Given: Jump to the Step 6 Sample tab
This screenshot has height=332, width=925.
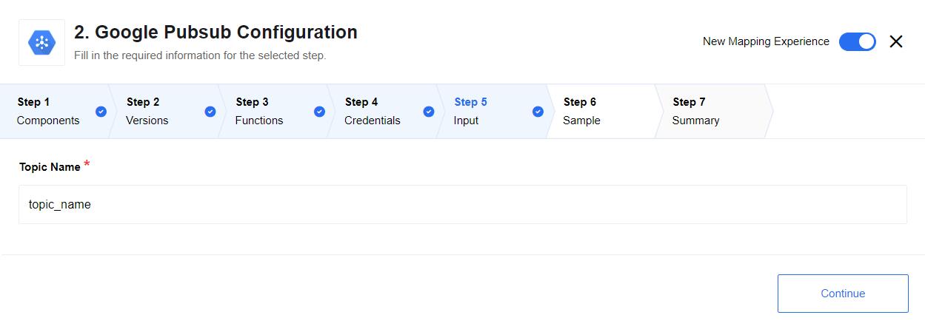Looking at the screenshot, I should [x=601, y=112].
